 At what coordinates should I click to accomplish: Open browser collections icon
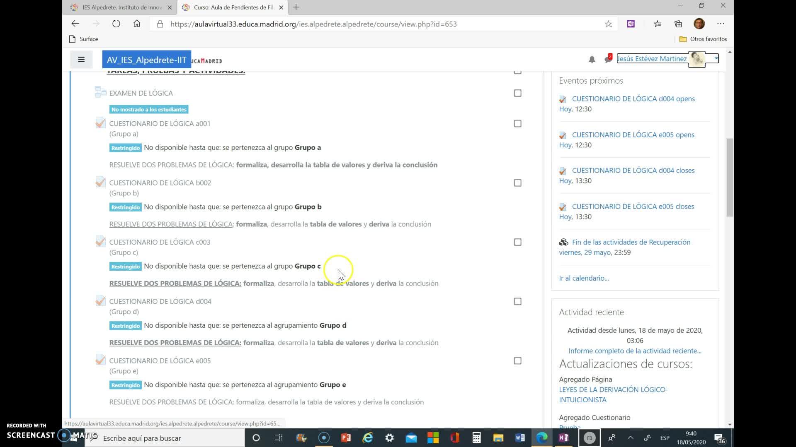pyautogui.click(x=678, y=24)
